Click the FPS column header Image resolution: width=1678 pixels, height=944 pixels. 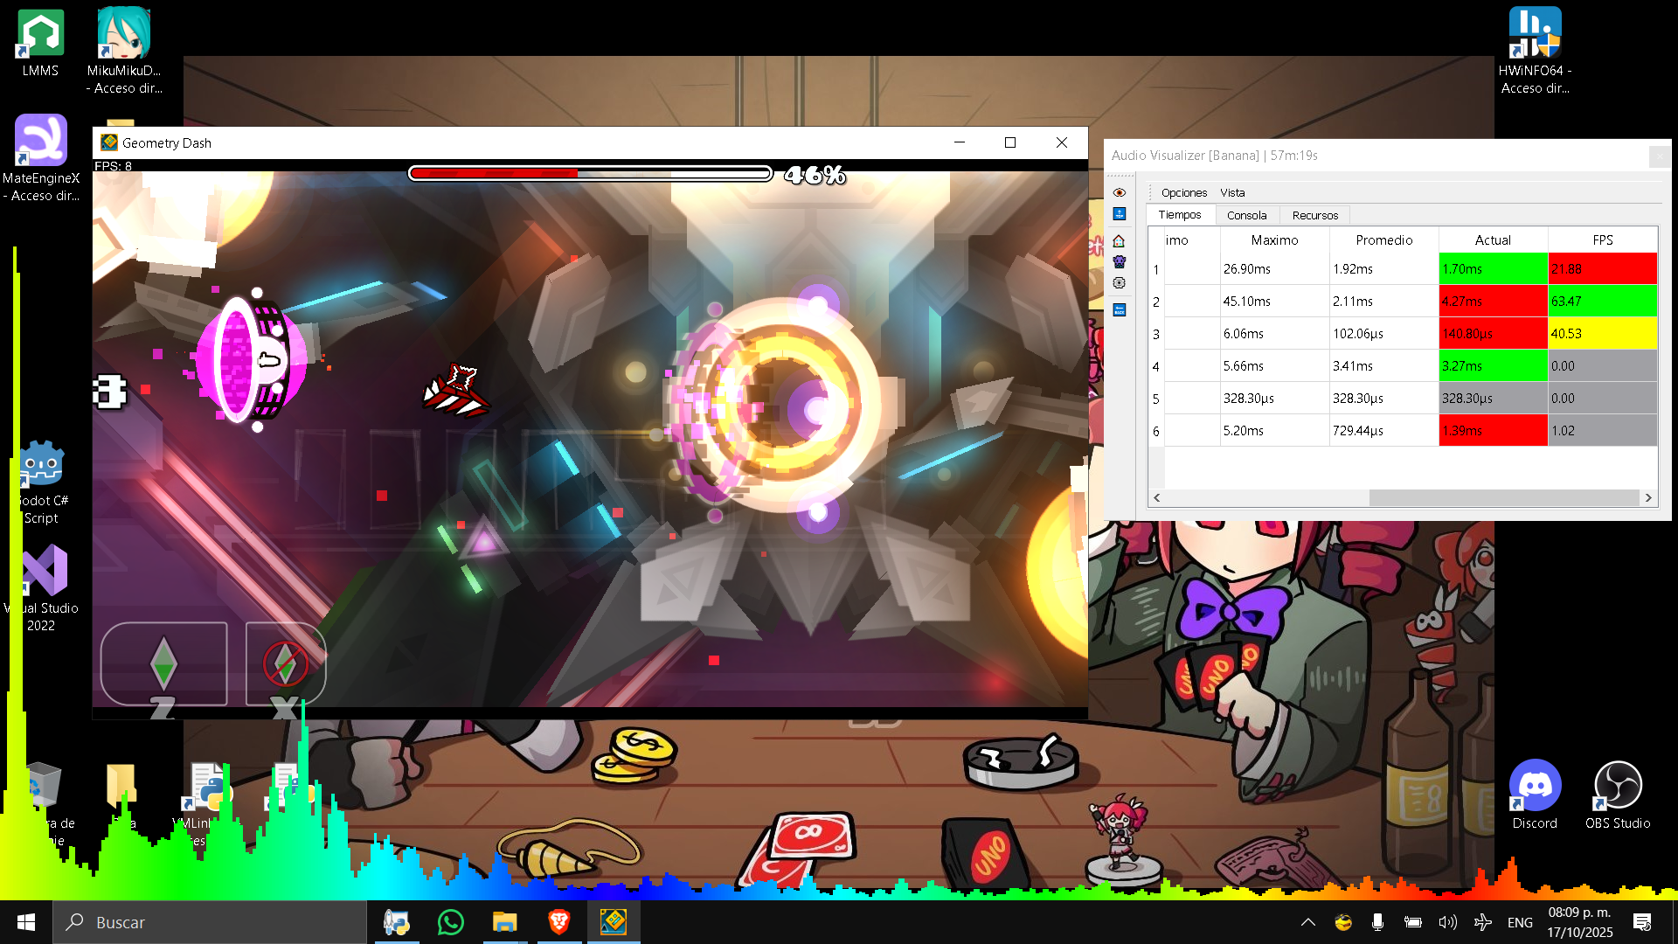coord(1602,240)
